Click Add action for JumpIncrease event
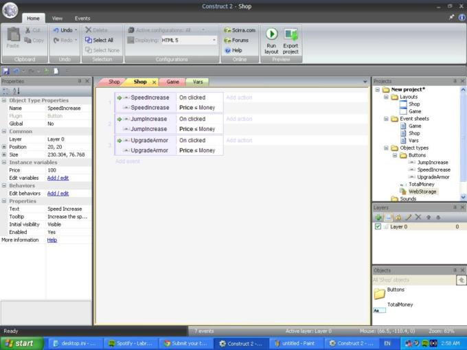Image resolution: width=467 pixels, height=350 pixels. click(x=239, y=119)
